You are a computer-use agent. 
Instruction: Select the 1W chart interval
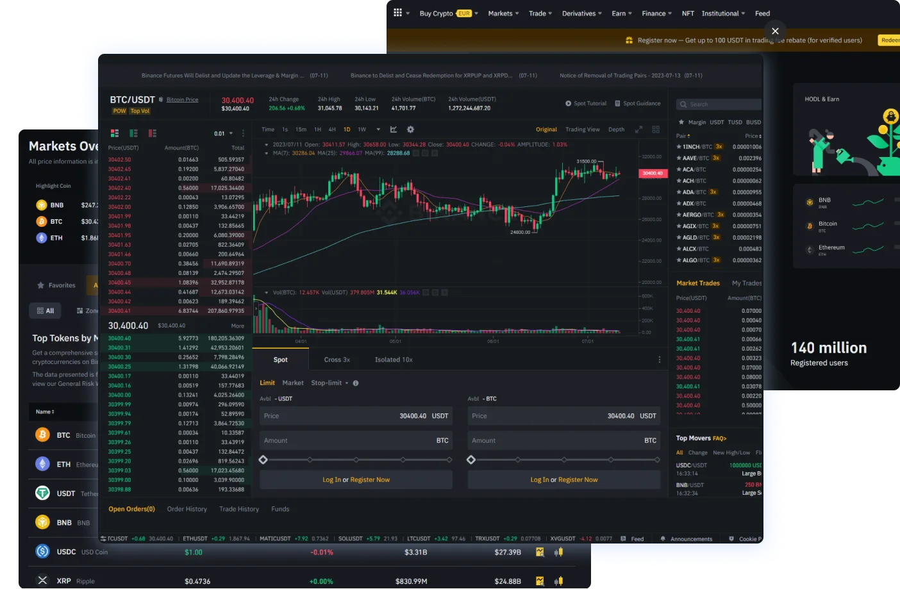click(x=362, y=129)
